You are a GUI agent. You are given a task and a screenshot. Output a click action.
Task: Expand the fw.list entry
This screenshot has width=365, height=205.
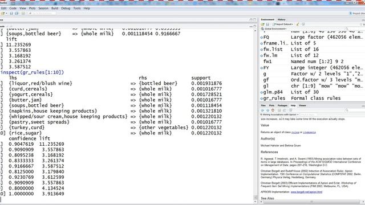[x=262, y=50]
